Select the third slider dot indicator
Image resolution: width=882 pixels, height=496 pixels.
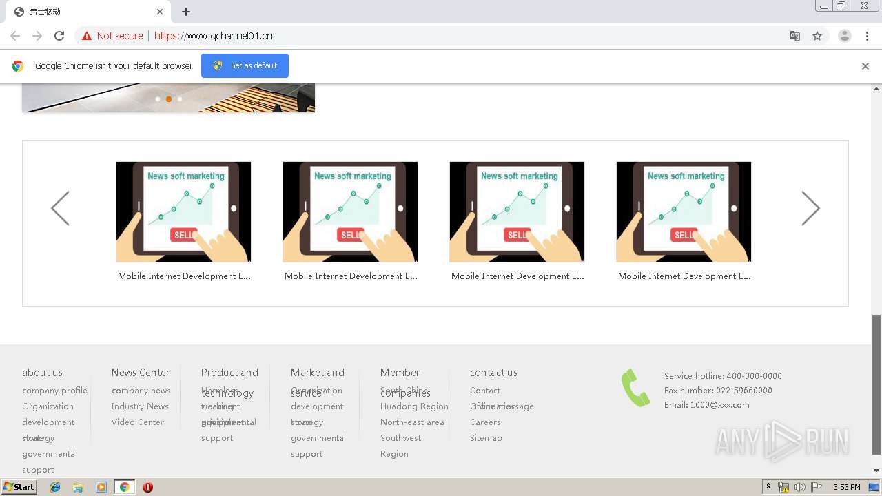coord(180,99)
